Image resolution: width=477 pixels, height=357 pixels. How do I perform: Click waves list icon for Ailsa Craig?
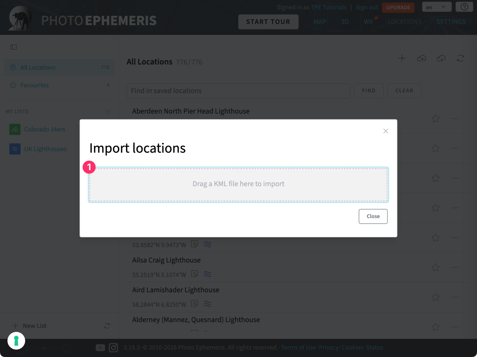click(x=207, y=274)
